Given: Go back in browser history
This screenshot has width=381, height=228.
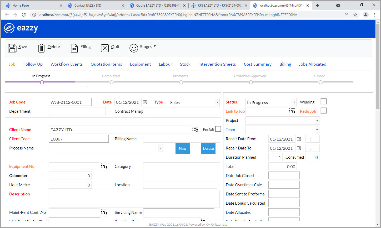Looking at the screenshot, I should 7,15.
